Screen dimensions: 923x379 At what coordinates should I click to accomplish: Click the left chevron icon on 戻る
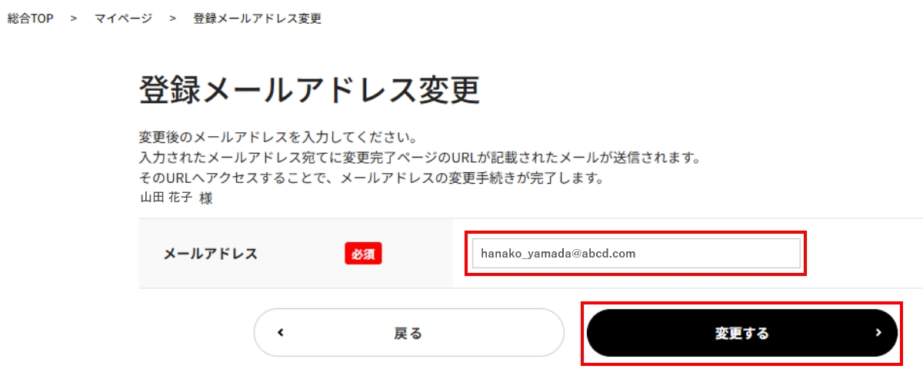pos(281,333)
